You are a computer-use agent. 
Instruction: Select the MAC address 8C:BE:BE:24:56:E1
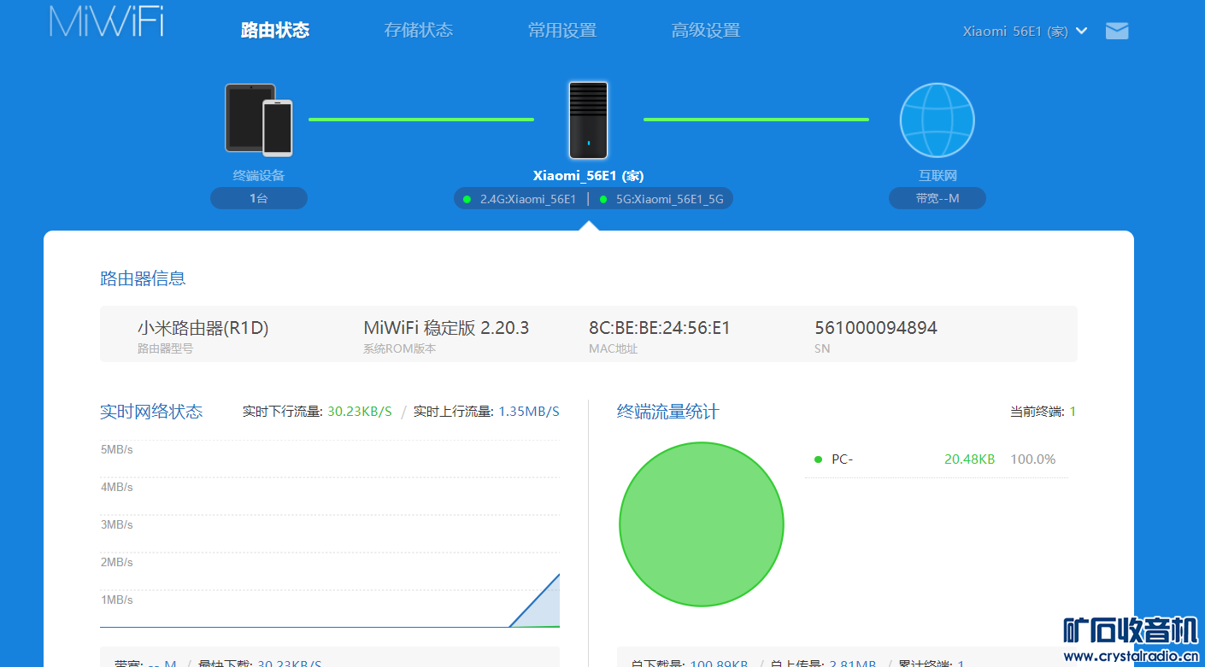click(x=660, y=328)
